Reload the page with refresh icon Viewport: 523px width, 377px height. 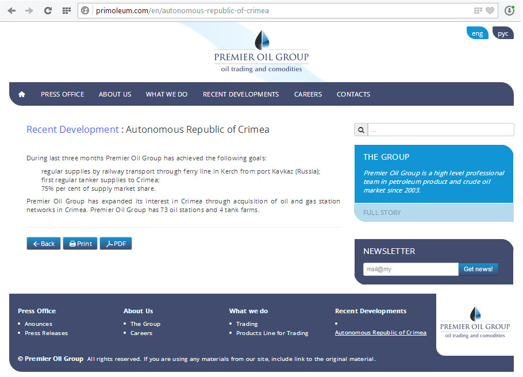pyautogui.click(x=48, y=11)
